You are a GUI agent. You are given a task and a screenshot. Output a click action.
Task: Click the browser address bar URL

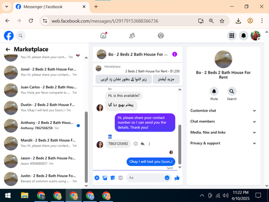(105, 21)
